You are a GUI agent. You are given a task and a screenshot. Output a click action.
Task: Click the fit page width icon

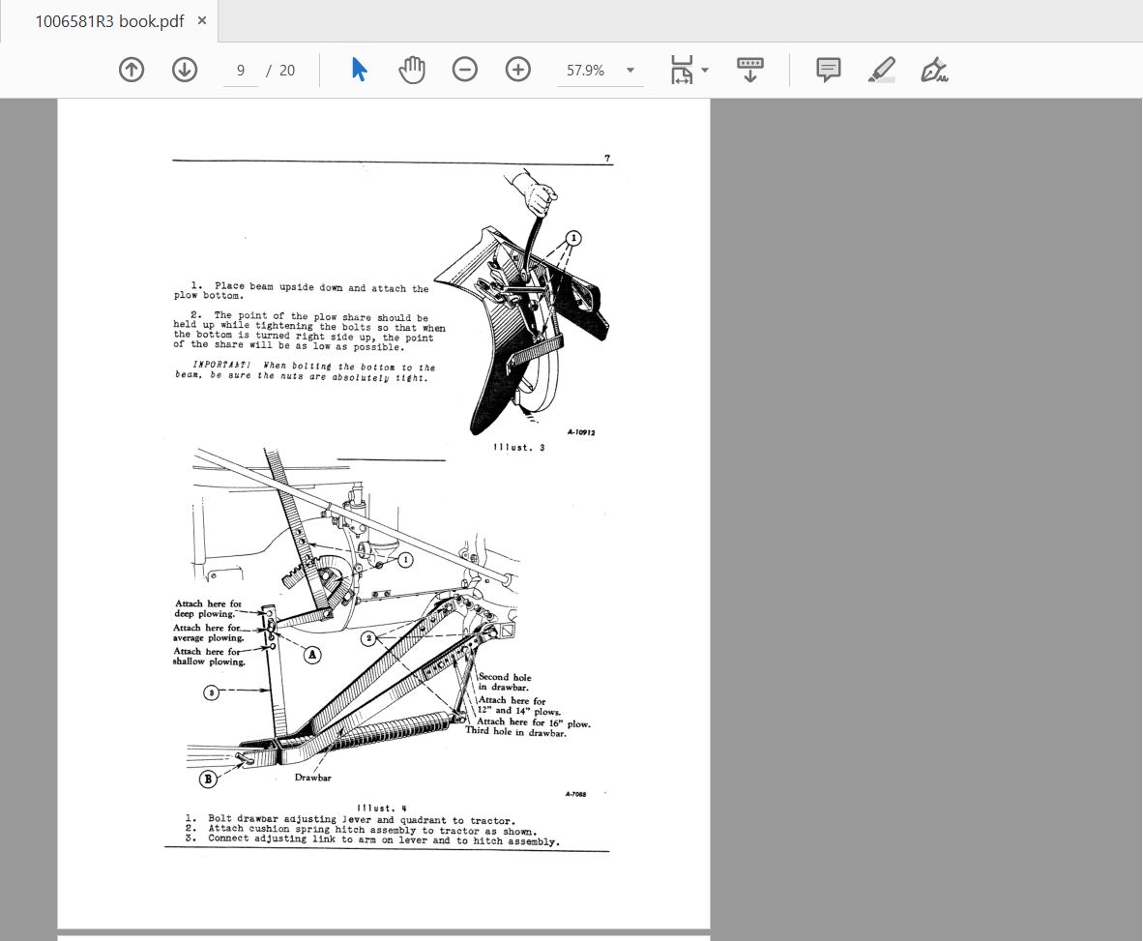pos(682,70)
